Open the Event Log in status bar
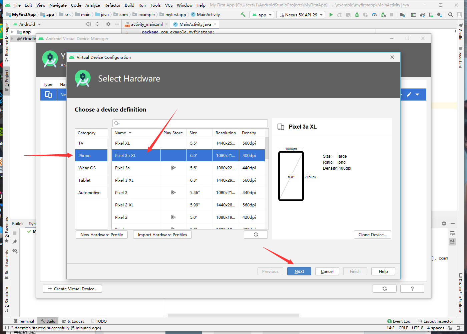467x334 pixels. 399,321
